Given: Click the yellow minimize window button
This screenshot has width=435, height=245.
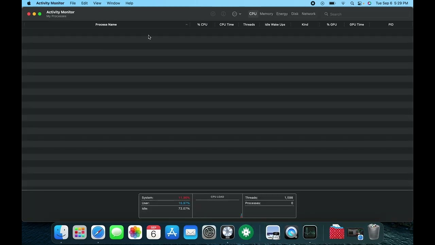Looking at the screenshot, I should click(x=34, y=14).
